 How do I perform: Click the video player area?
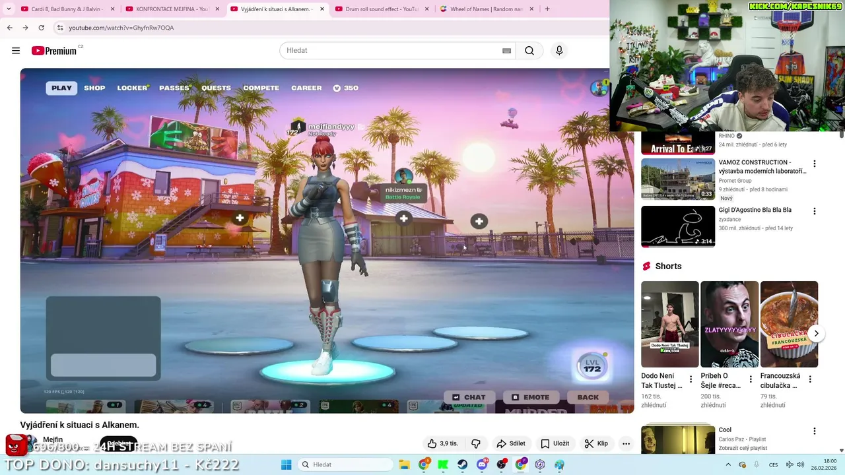(327, 241)
